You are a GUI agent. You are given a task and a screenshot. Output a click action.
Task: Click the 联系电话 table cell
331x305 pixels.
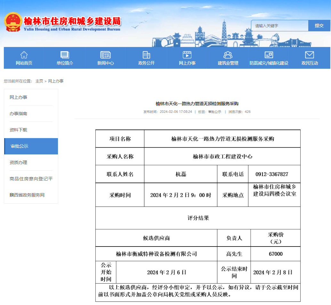pos(233,174)
